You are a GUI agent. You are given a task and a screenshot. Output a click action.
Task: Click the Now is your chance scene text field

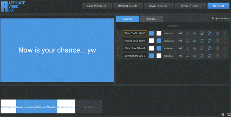click(x=135, y=41)
